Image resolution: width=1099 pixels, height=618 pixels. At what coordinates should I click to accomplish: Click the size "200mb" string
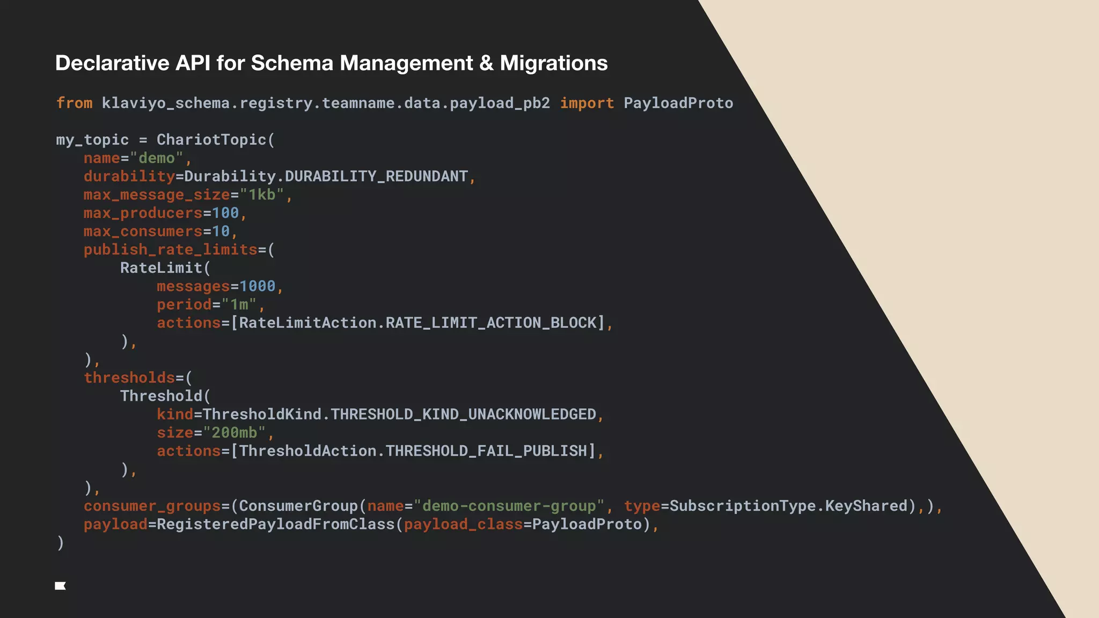(x=234, y=432)
